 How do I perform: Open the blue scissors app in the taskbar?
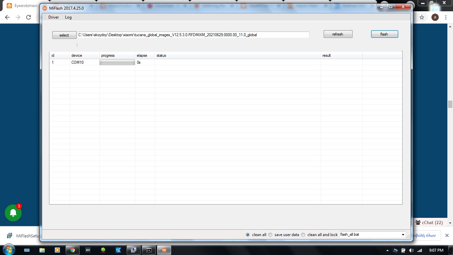[118, 250]
